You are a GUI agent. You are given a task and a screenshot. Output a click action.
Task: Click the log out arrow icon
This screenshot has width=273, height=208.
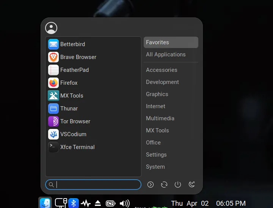click(x=151, y=185)
